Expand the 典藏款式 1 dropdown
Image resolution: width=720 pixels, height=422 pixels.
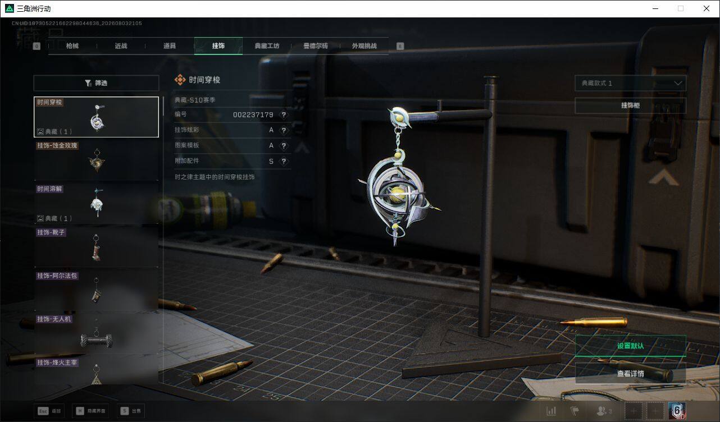pyautogui.click(x=630, y=83)
